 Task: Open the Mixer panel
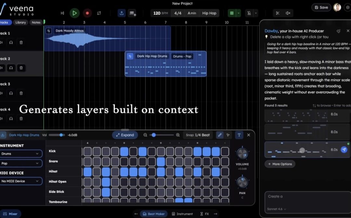coord(10,214)
